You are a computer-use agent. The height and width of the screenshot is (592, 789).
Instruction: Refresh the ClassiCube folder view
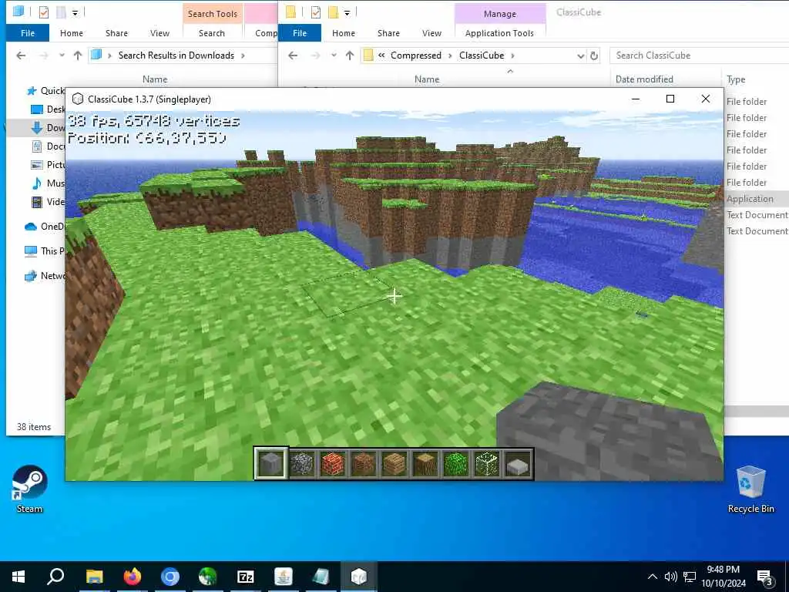[594, 55]
